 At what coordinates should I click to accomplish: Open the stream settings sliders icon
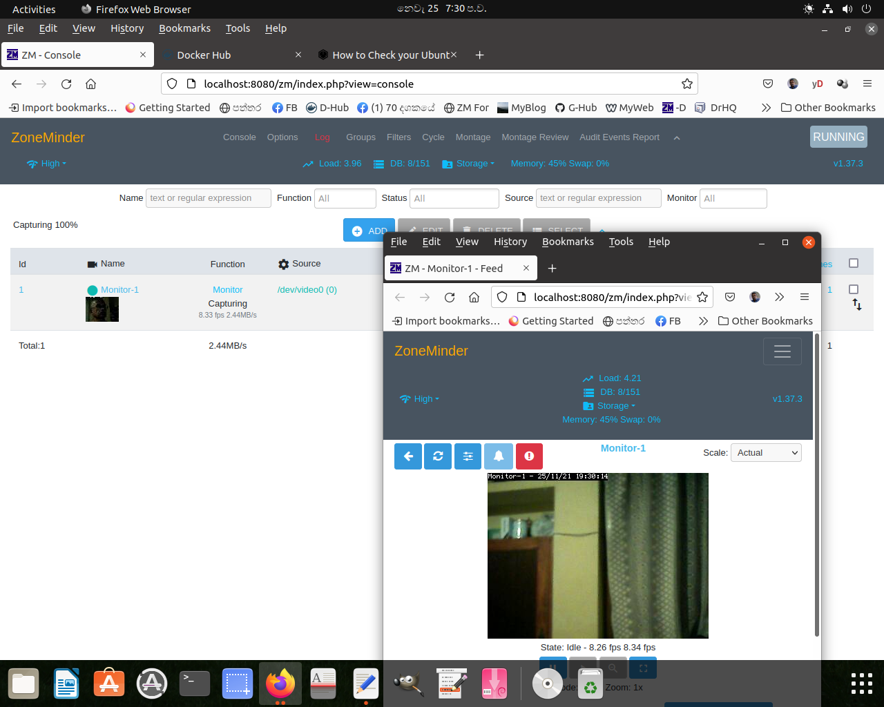click(468, 456)
